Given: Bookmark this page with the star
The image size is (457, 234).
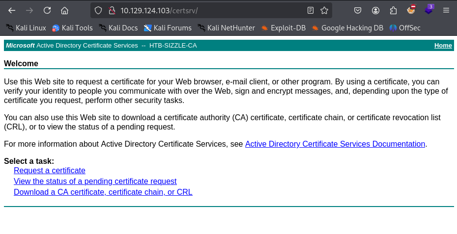Looking at the screenshot, I should coord(324,10).
